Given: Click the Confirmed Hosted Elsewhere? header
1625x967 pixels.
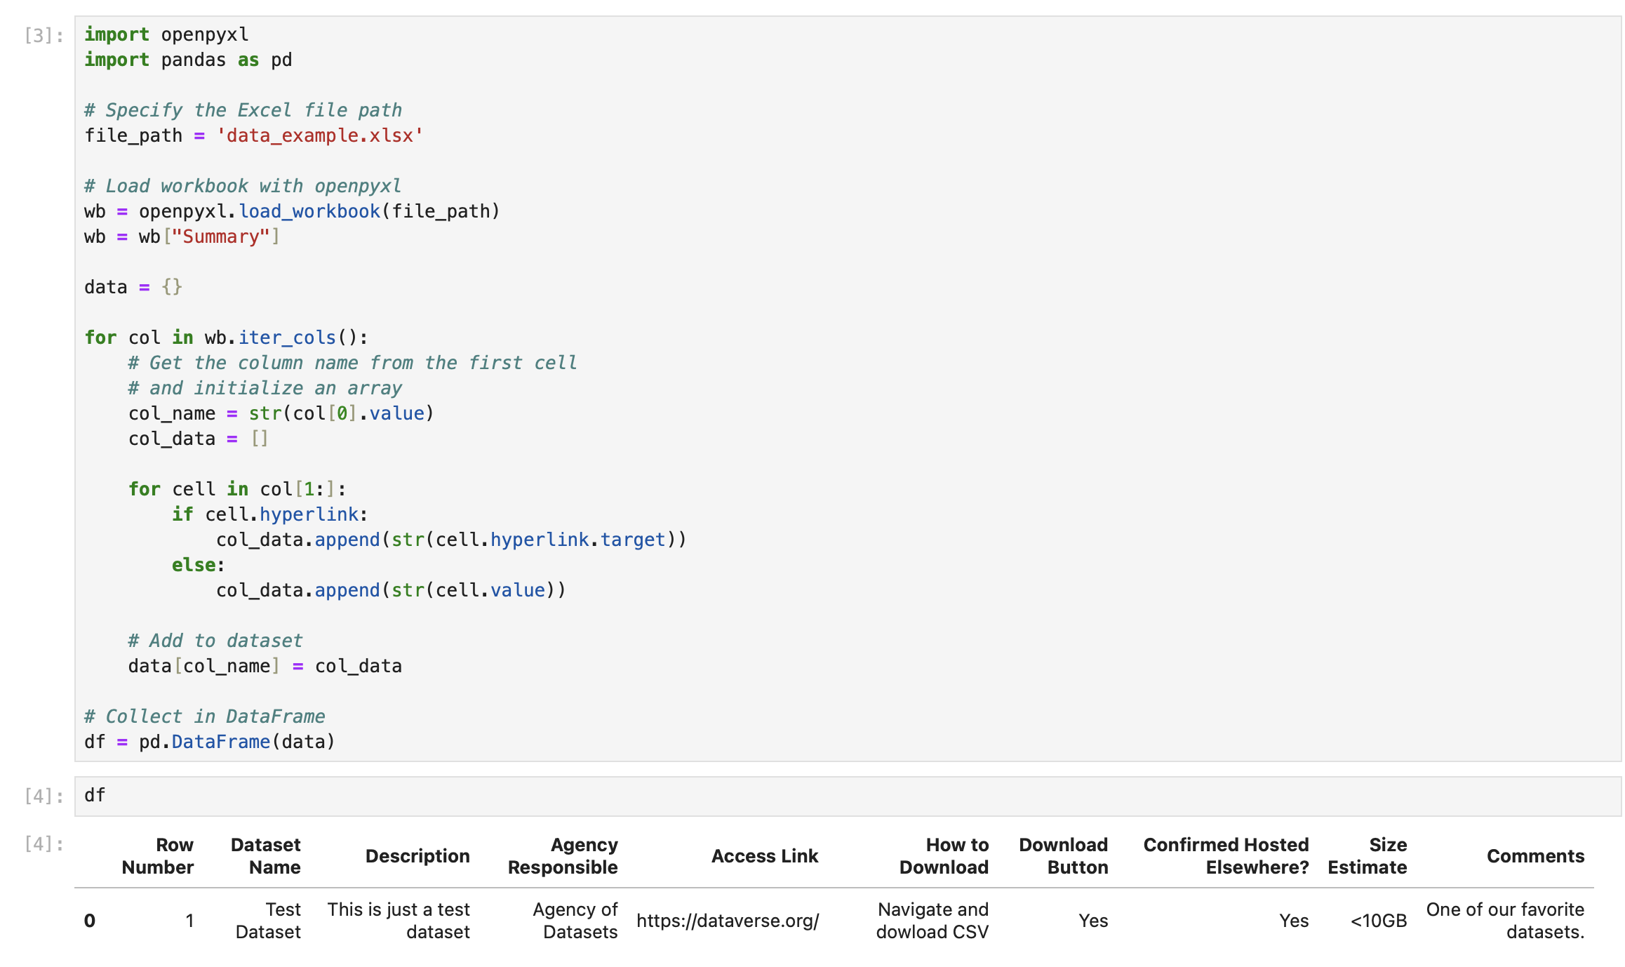Looking at the screenshot, I should pyautogui.click(x=1226, y=855).
